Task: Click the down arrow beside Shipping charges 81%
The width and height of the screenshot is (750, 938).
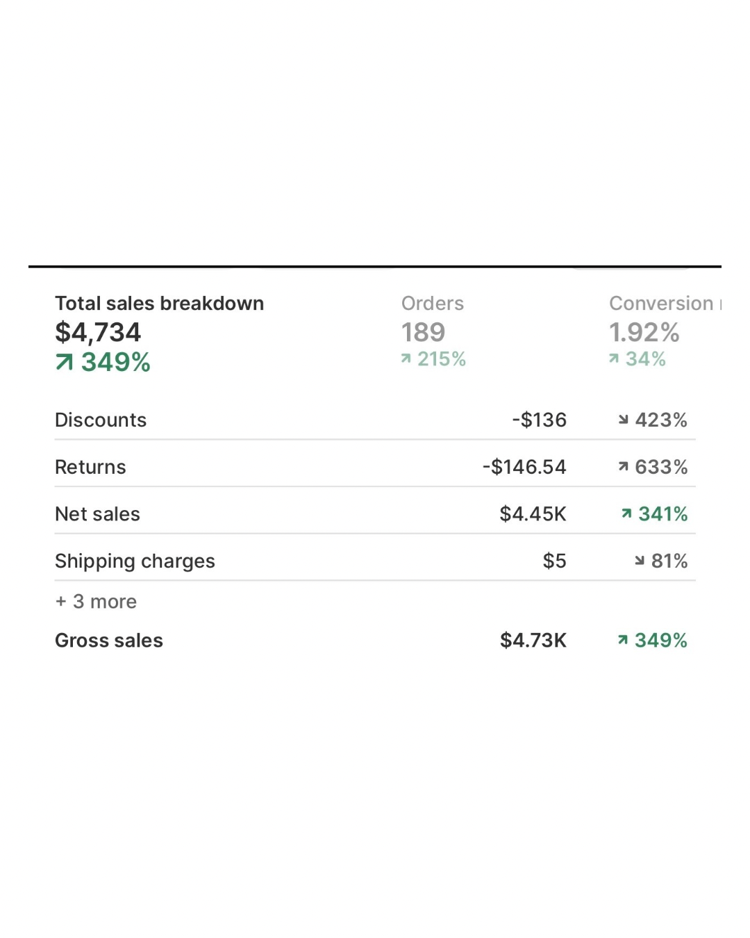Action: click(640, 561)
